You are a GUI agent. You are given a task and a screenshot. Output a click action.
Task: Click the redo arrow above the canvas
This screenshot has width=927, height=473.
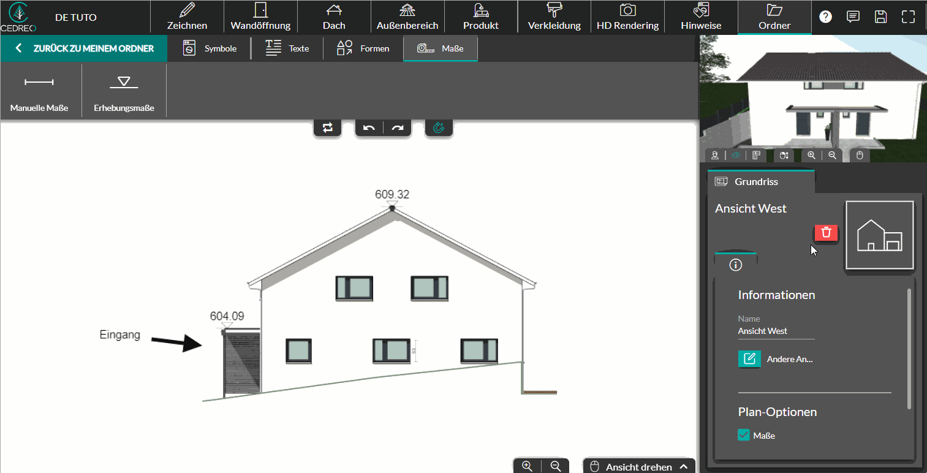coord(398,127)
